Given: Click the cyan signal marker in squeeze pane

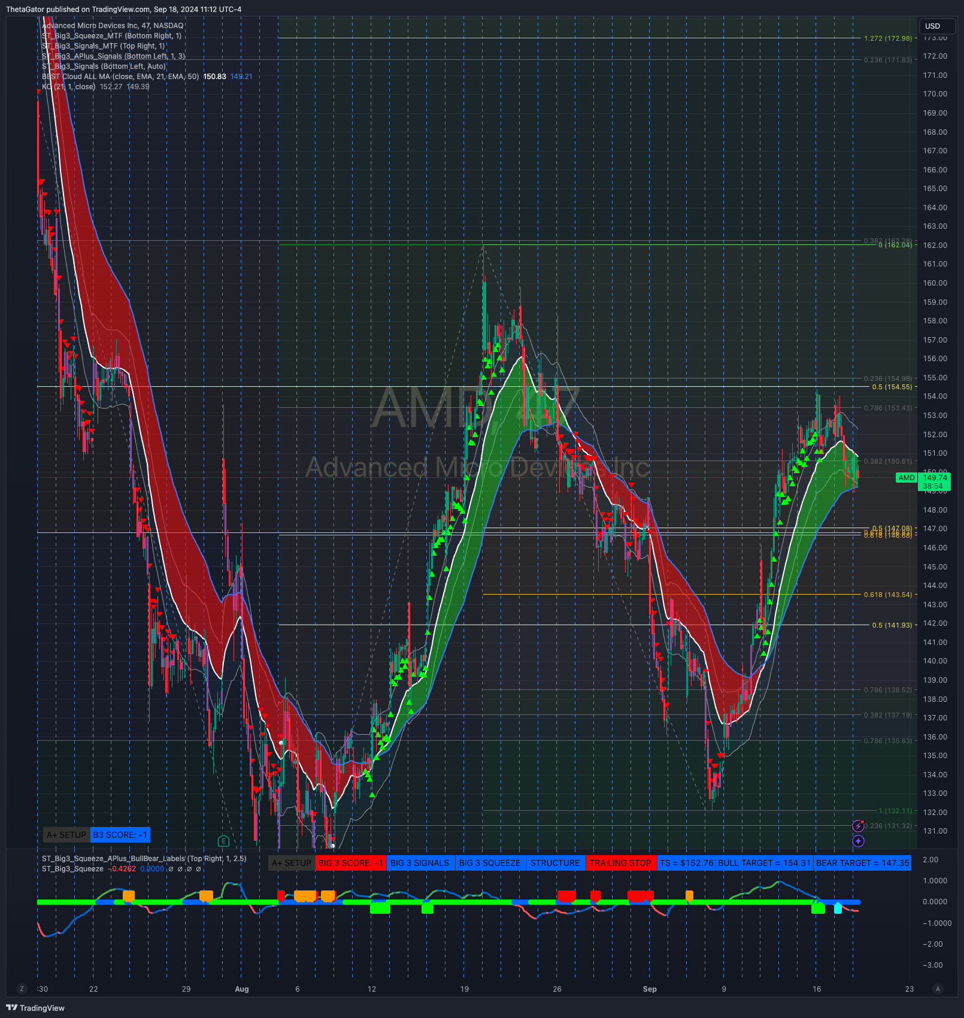Looking at the screenshot, I should [x=838, y=908].
